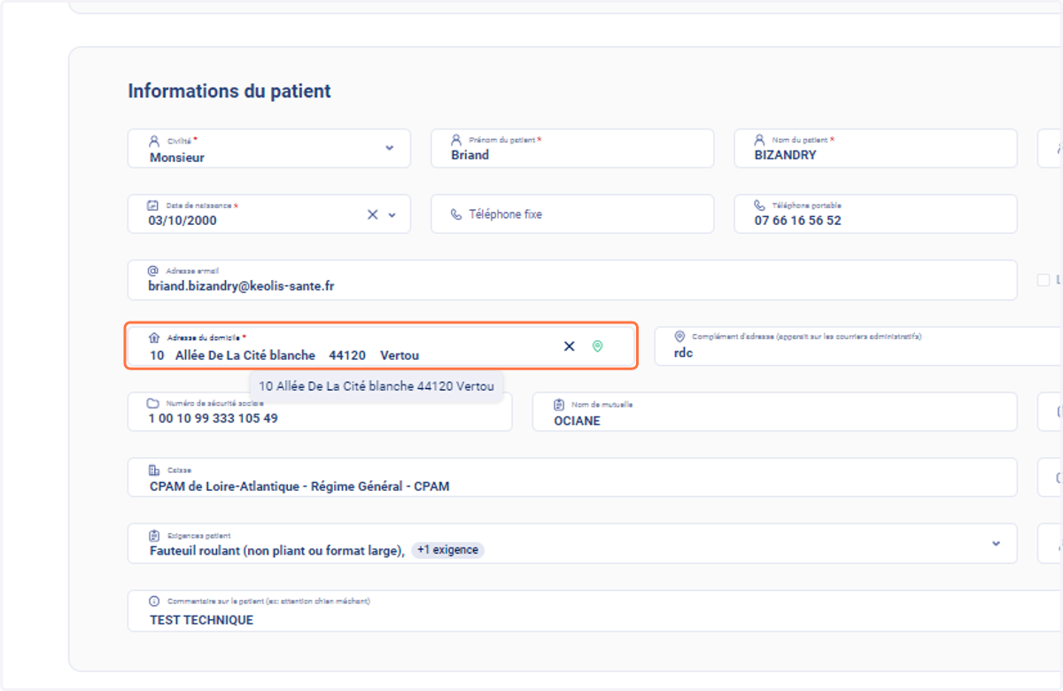Edit the email briand.bizandry@keolis-sante.fr

572,280
